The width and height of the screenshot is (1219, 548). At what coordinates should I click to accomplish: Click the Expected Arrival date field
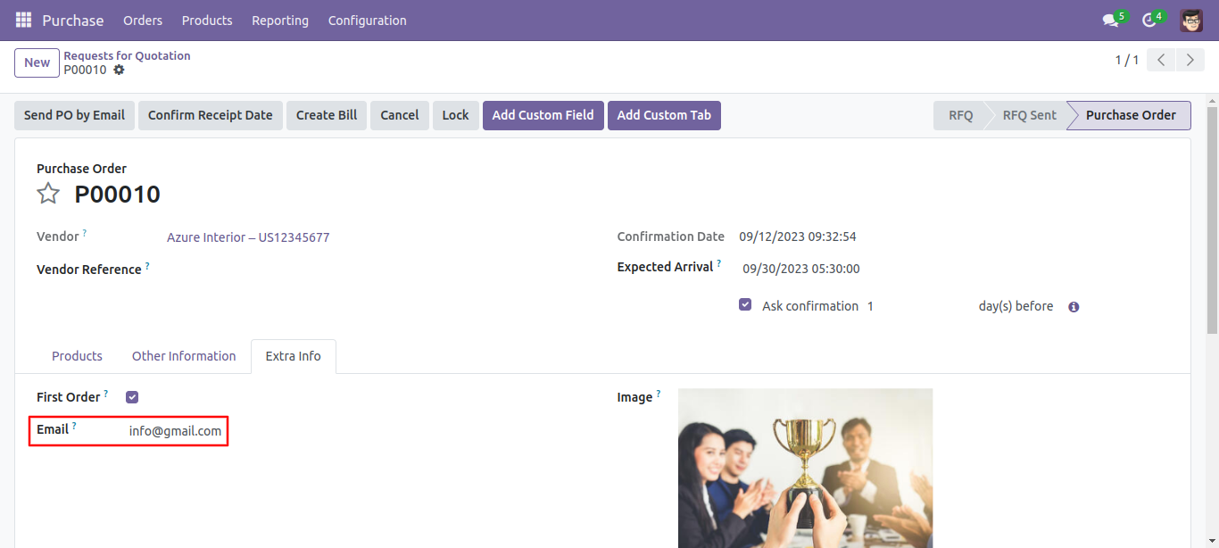pyautogui.click(x=801, y=269)
